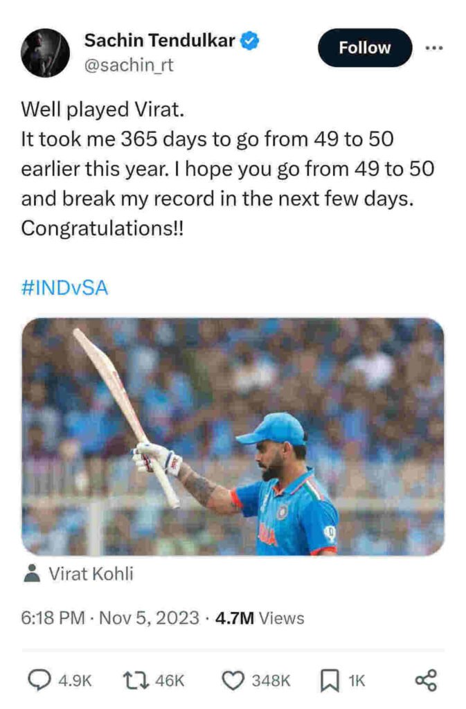Image resolution: width=466 pixels, height=709 pixels.
Task: Click the 4.7M Views count
Action: point(260,618)
